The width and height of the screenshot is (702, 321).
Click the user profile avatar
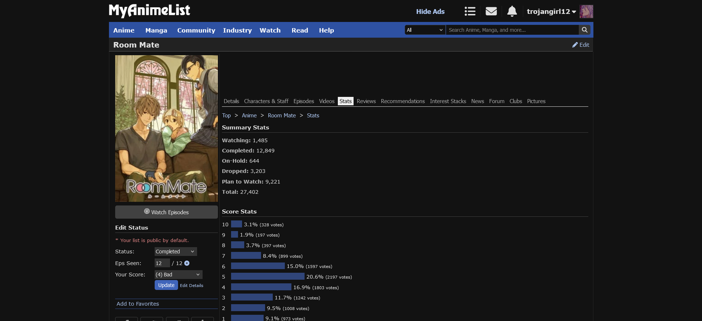(586, 11)
